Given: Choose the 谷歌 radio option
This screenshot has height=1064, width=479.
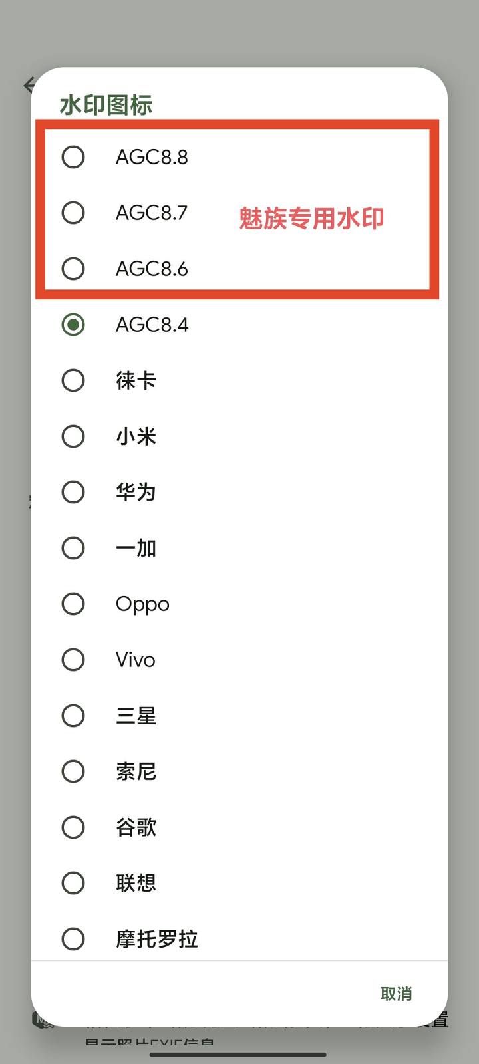Looking at the screenshot, I should pos(73,827).
